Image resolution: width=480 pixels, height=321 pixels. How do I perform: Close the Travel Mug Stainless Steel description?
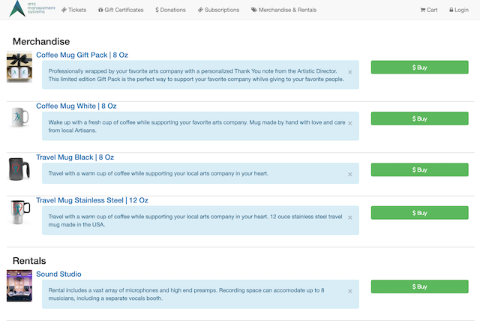click(350, 217)
